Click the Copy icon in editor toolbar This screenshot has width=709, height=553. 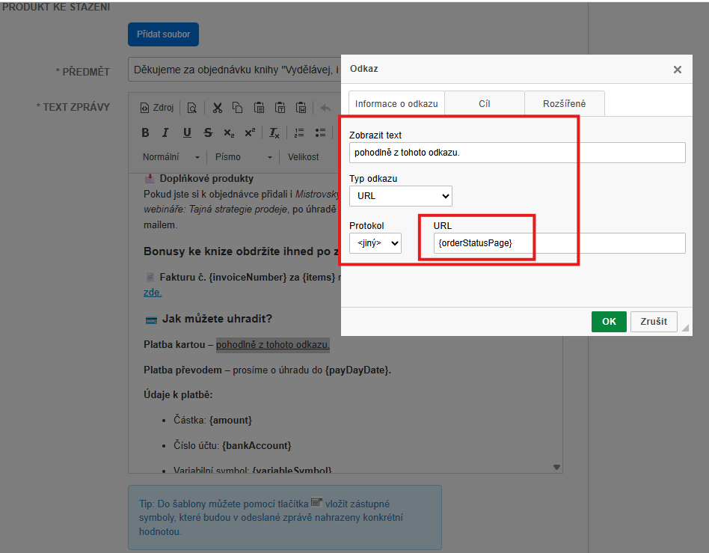[237, 108]
